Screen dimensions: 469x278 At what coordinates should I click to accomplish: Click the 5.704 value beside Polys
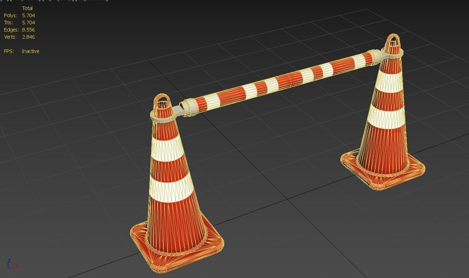pyautogui.click(x=28, y=15)
